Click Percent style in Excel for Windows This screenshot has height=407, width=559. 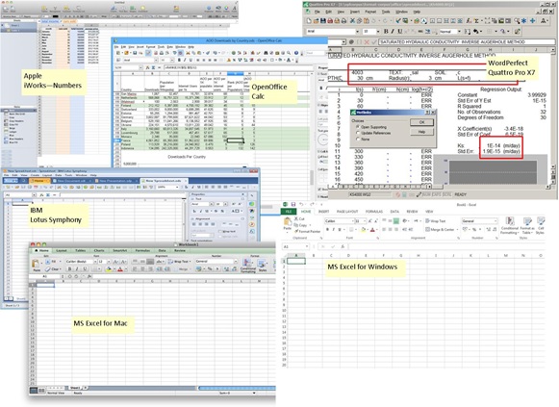pyautogui.click(x=474, y=230)
